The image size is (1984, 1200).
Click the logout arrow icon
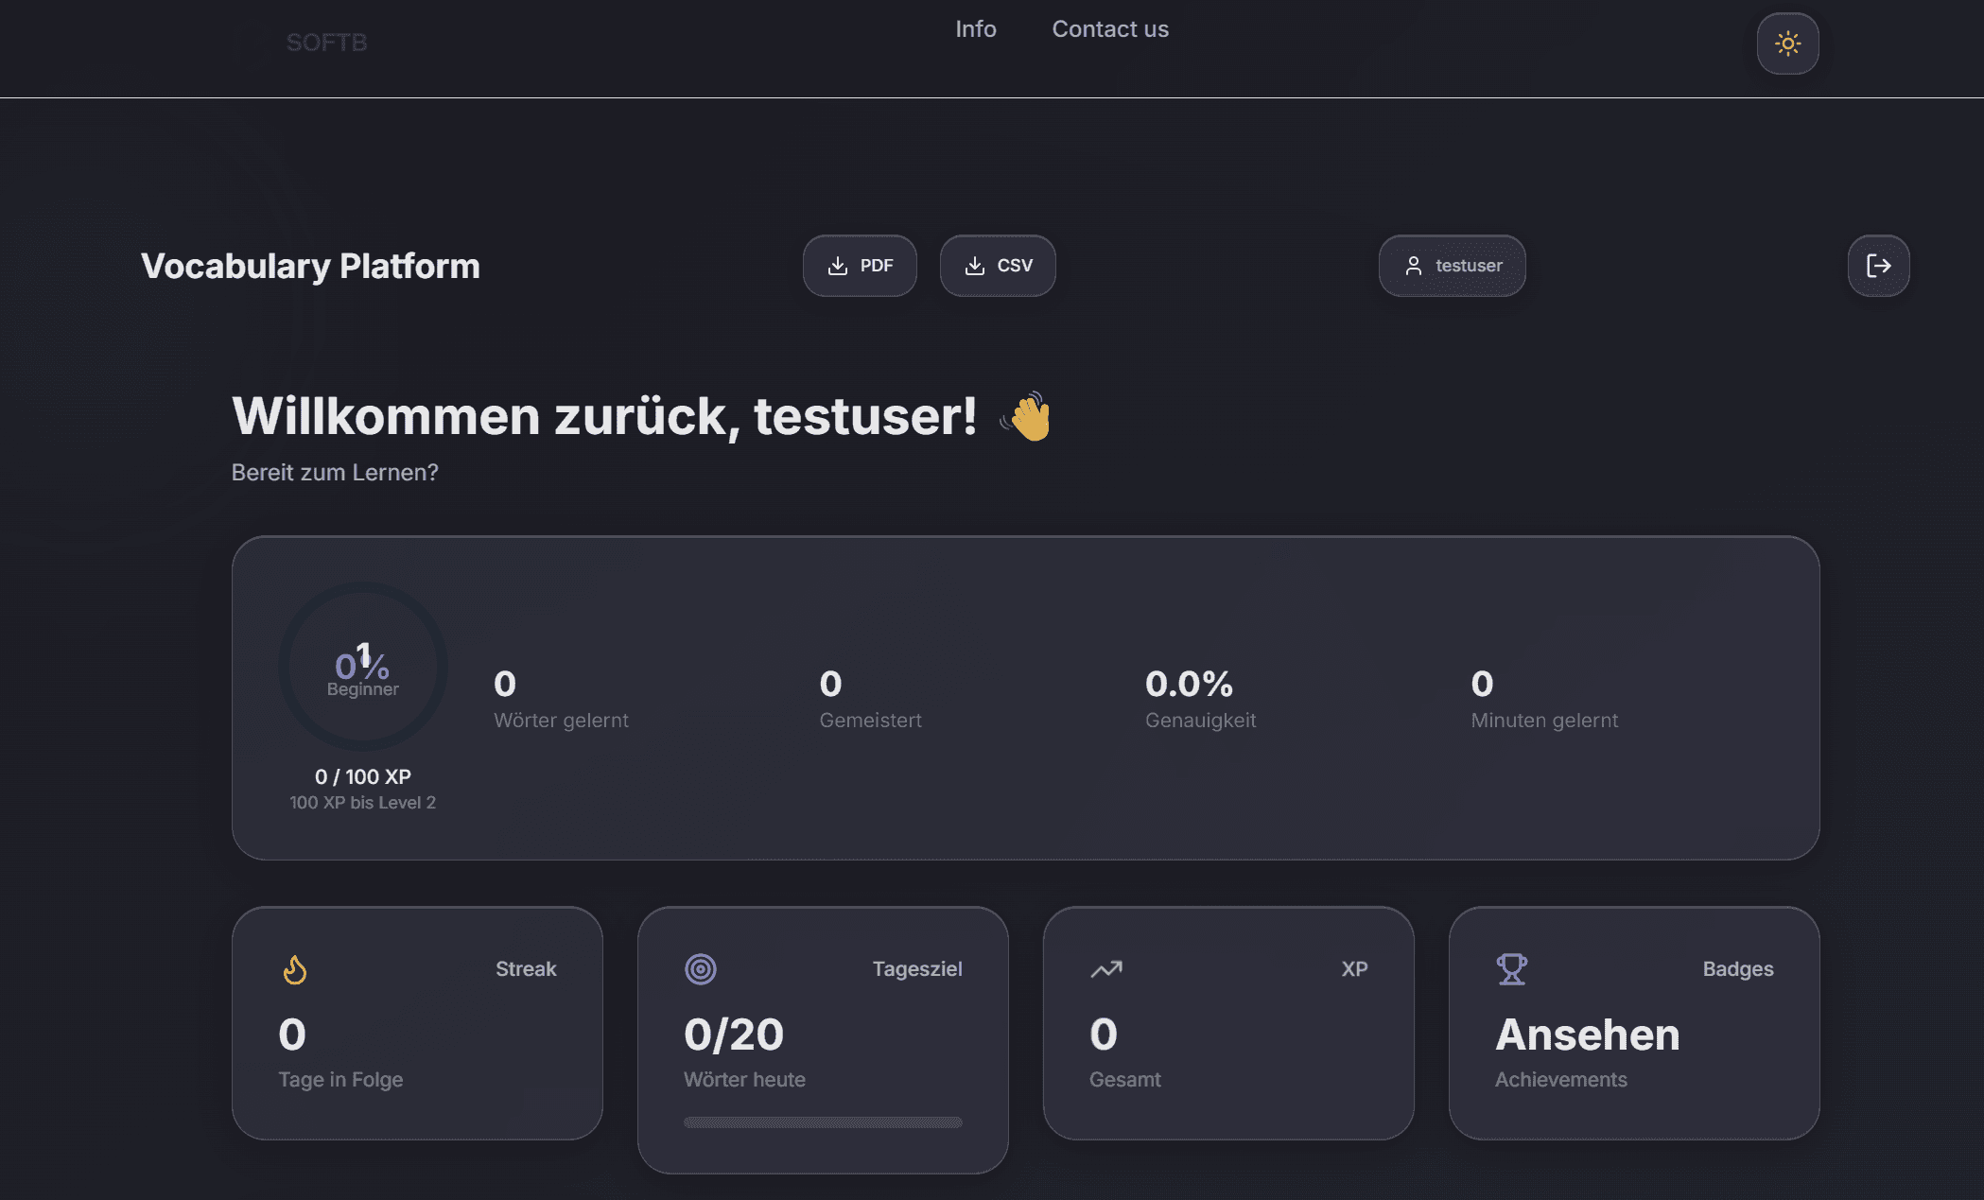(x=1878, y=266)
